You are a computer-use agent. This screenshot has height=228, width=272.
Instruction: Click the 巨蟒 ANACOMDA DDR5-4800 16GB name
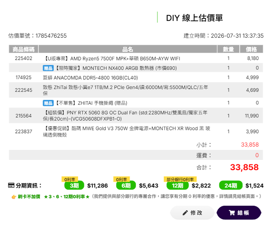(x=90, y=78)
